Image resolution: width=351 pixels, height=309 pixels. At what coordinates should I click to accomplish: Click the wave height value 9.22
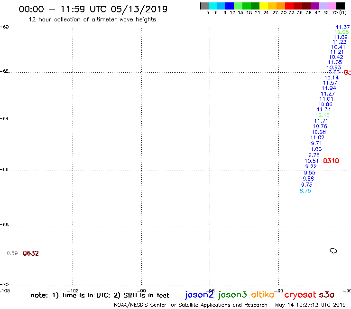(x=311, y=166)
